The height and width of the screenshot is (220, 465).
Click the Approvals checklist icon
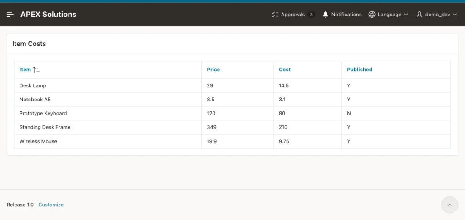pyautogui.click(x=275, y=14)
